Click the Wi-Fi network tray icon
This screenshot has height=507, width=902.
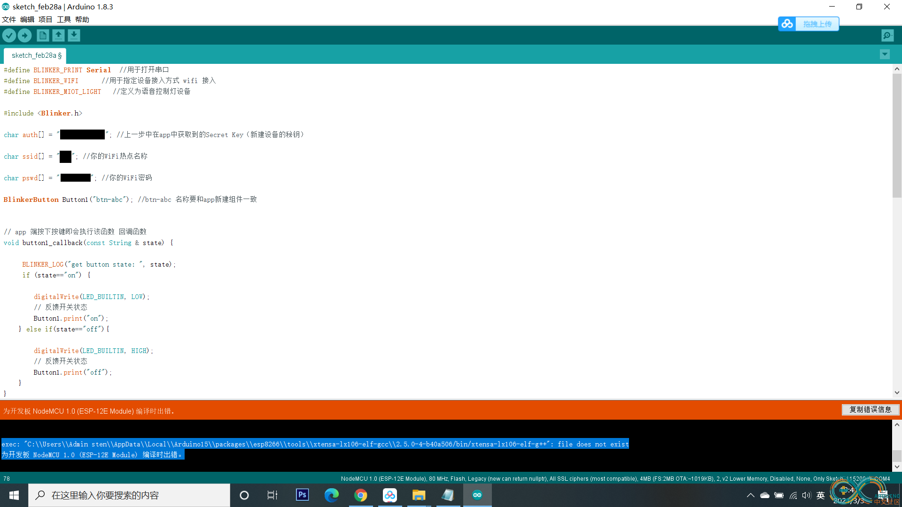[x=793, y=495]
